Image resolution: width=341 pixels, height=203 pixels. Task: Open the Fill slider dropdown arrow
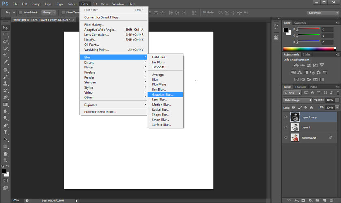(x=337, y=107)
